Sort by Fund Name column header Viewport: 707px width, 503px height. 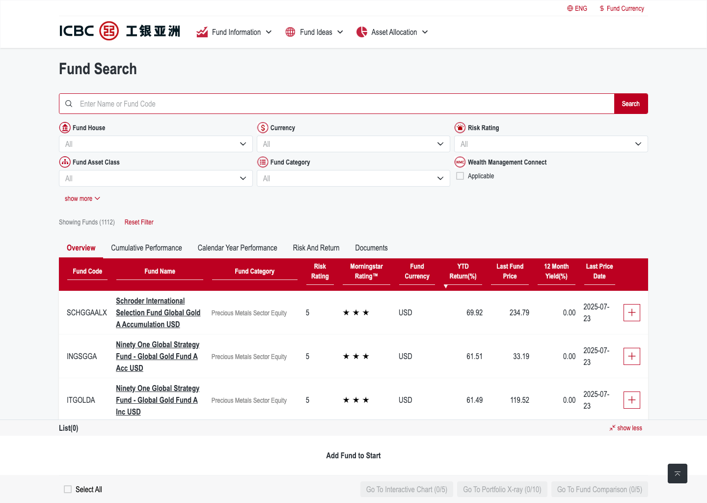[160, 271]
